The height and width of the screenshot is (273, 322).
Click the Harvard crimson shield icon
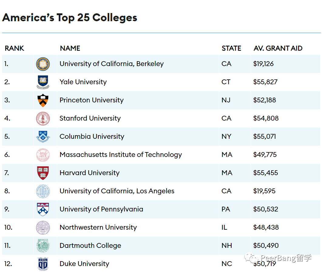pyautogui.click(x=43, y=173)
